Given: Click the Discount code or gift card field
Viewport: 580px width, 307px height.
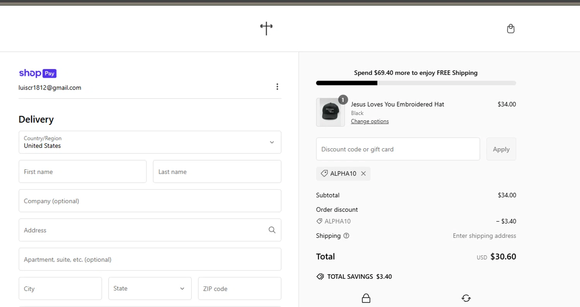Looking at the screenshot, I should (398, 149).
